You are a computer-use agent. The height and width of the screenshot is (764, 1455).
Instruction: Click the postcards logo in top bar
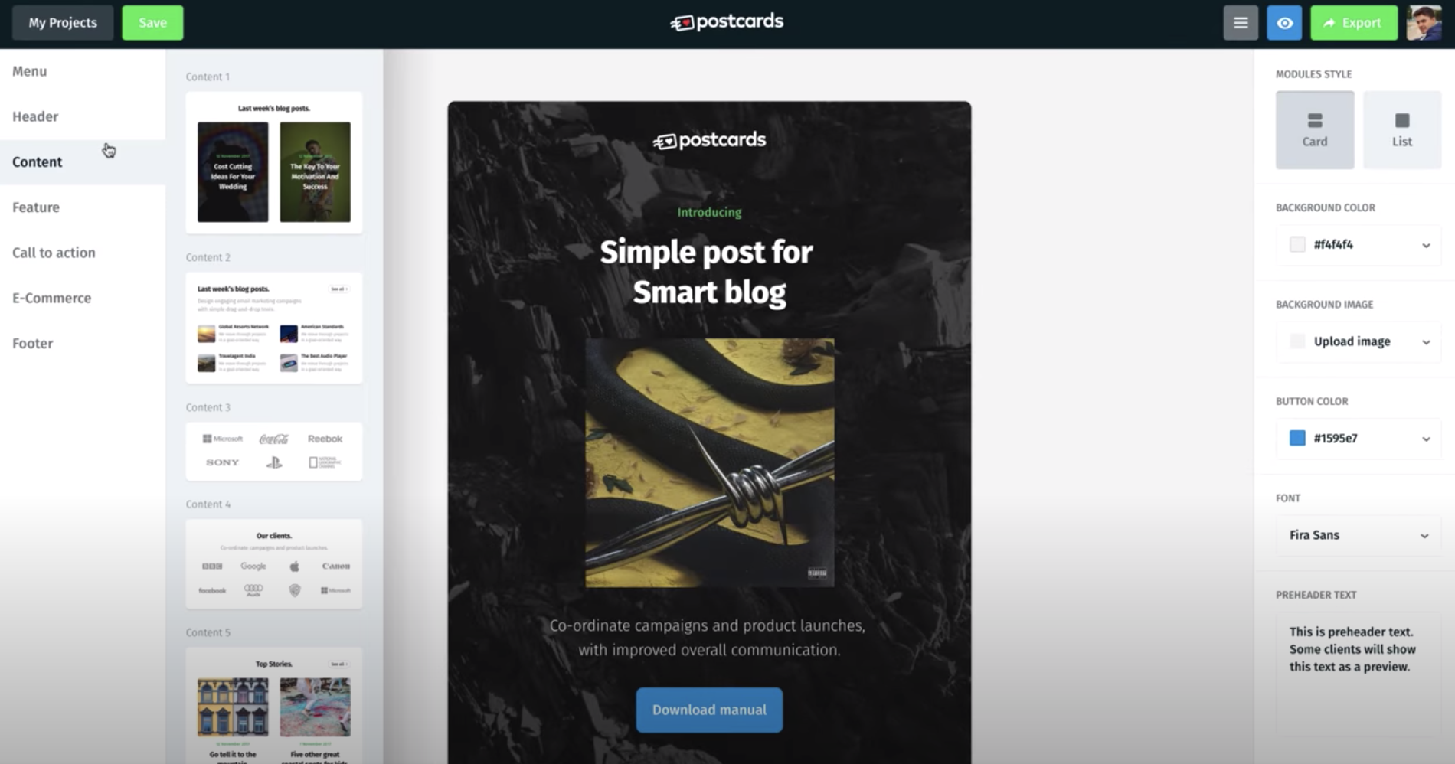pyautogui.click(x=727, y=22)
